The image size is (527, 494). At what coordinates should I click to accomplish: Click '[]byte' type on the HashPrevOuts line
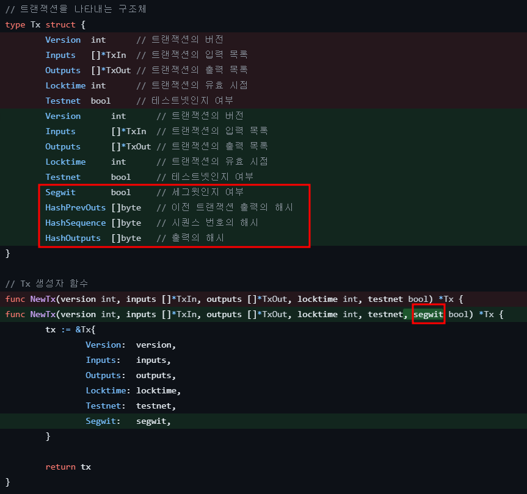126,208
